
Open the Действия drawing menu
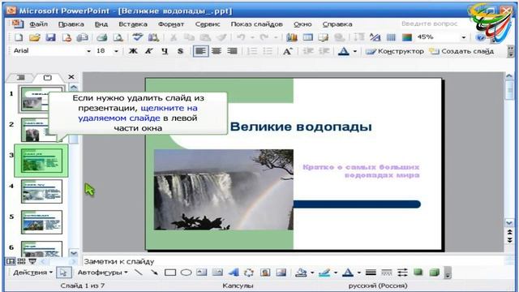[32, 273]
